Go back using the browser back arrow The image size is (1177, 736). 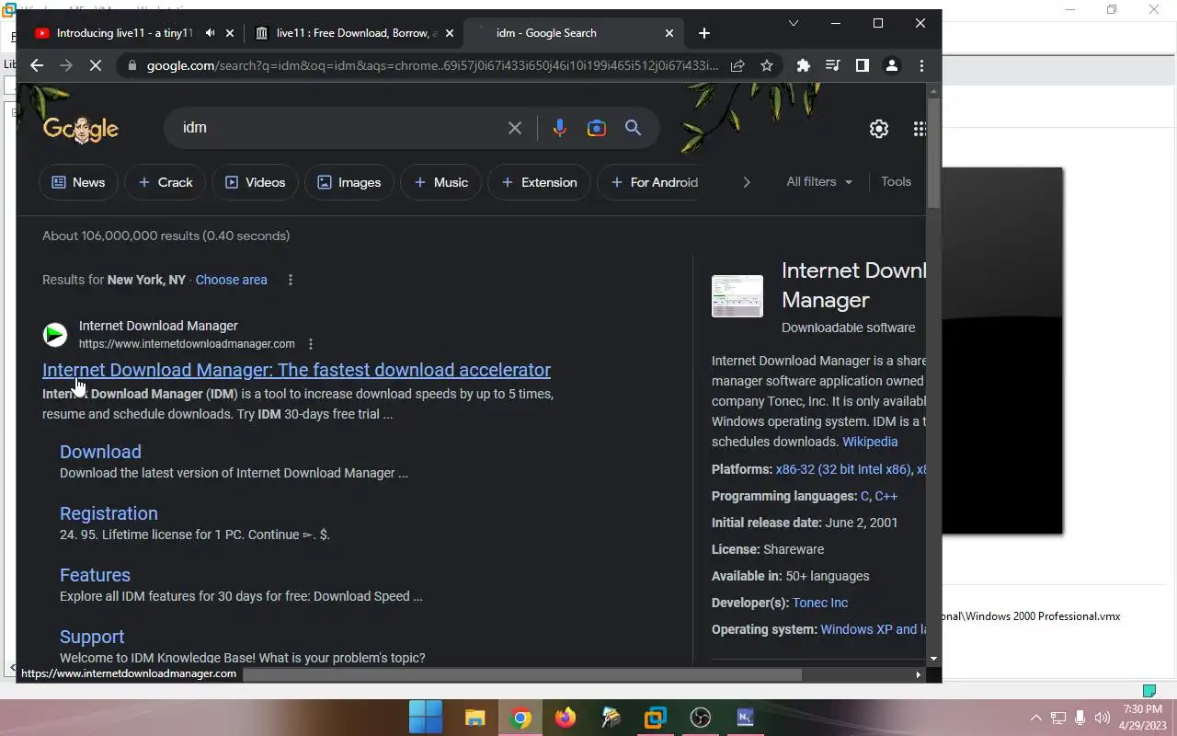point(37,65)
